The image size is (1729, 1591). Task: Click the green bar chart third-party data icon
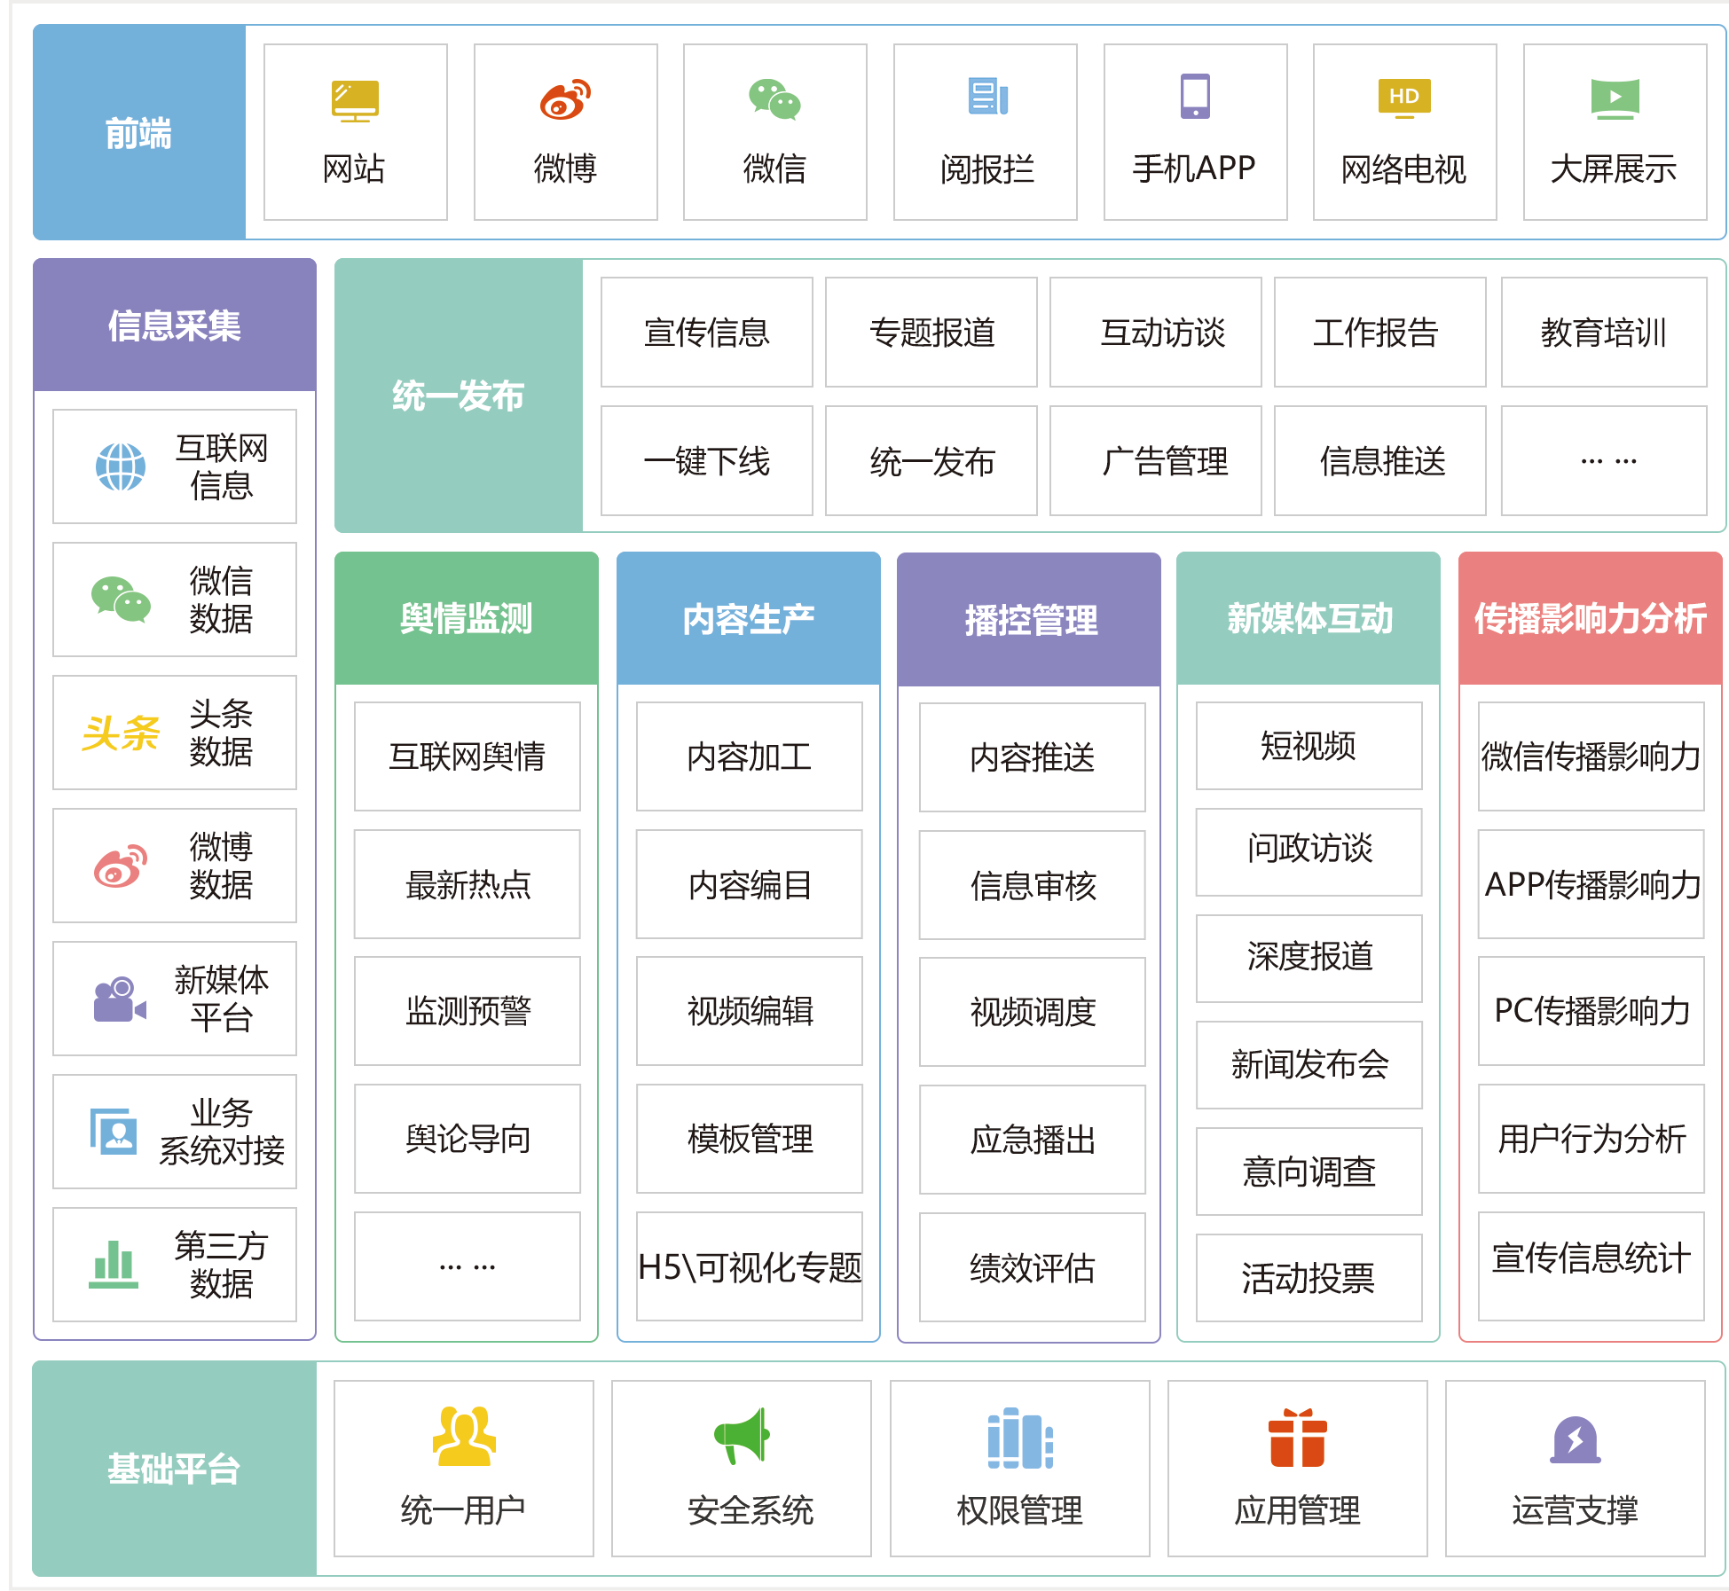(x=114, y=1265)
